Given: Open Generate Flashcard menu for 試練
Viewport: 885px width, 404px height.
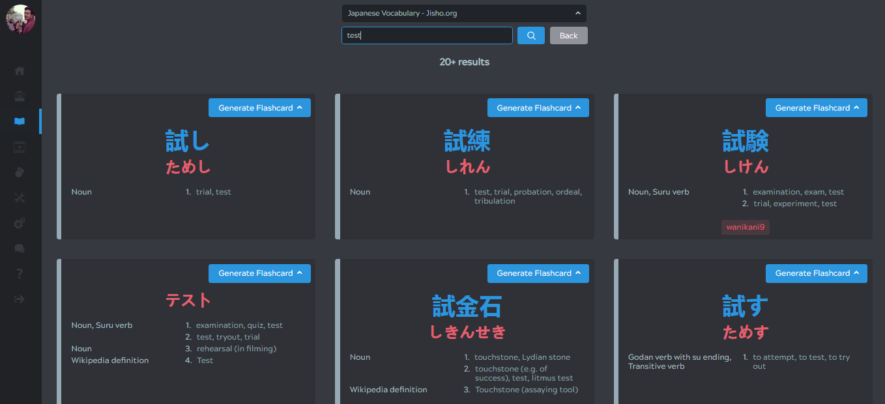Looking at the screenshot, I should click(x=538, y=108).
